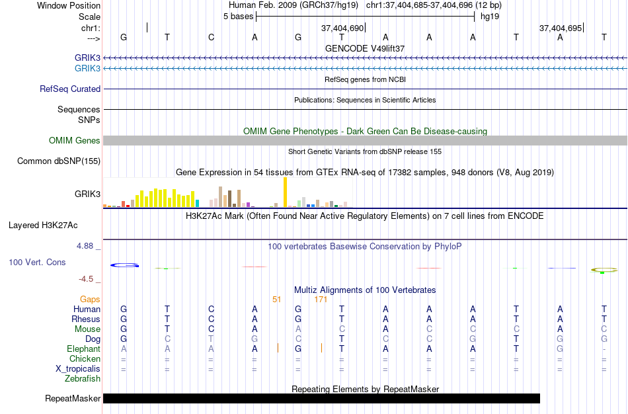Click Publications: Sequences in Scientific Articles title
628x414 pixels.
[365, 100]
